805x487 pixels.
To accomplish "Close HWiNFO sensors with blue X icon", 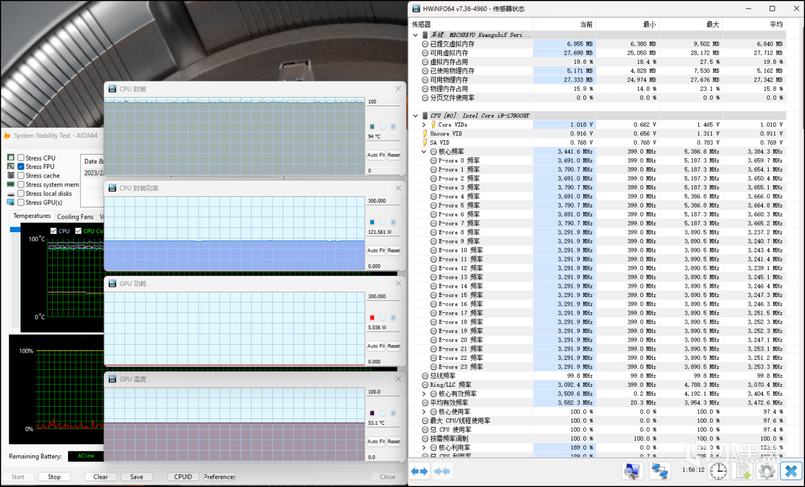I will pos(791,471).
